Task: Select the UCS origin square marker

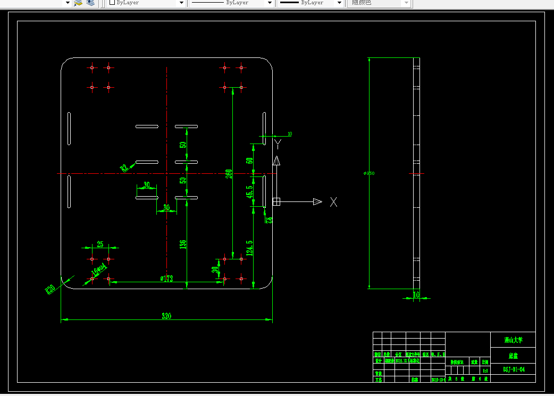Action: pos(276,201)
